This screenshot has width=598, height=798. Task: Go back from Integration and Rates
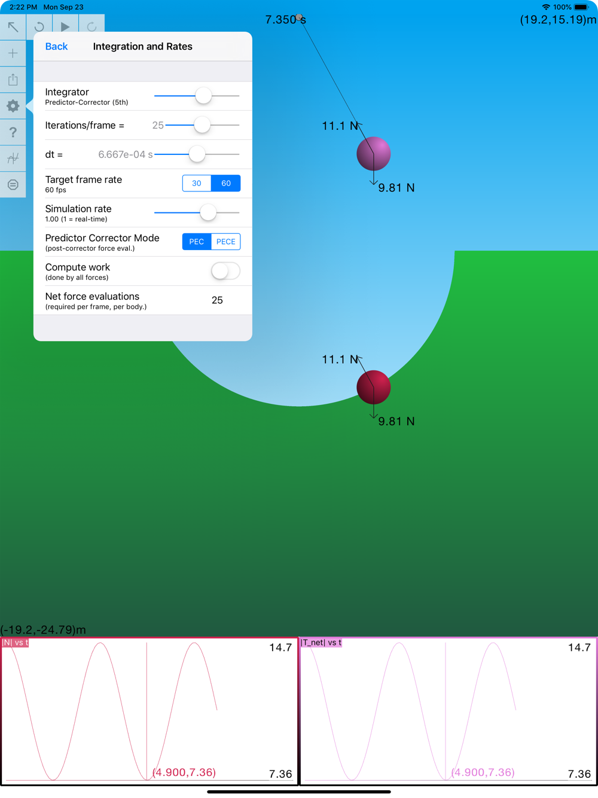(x=56, y=47)
